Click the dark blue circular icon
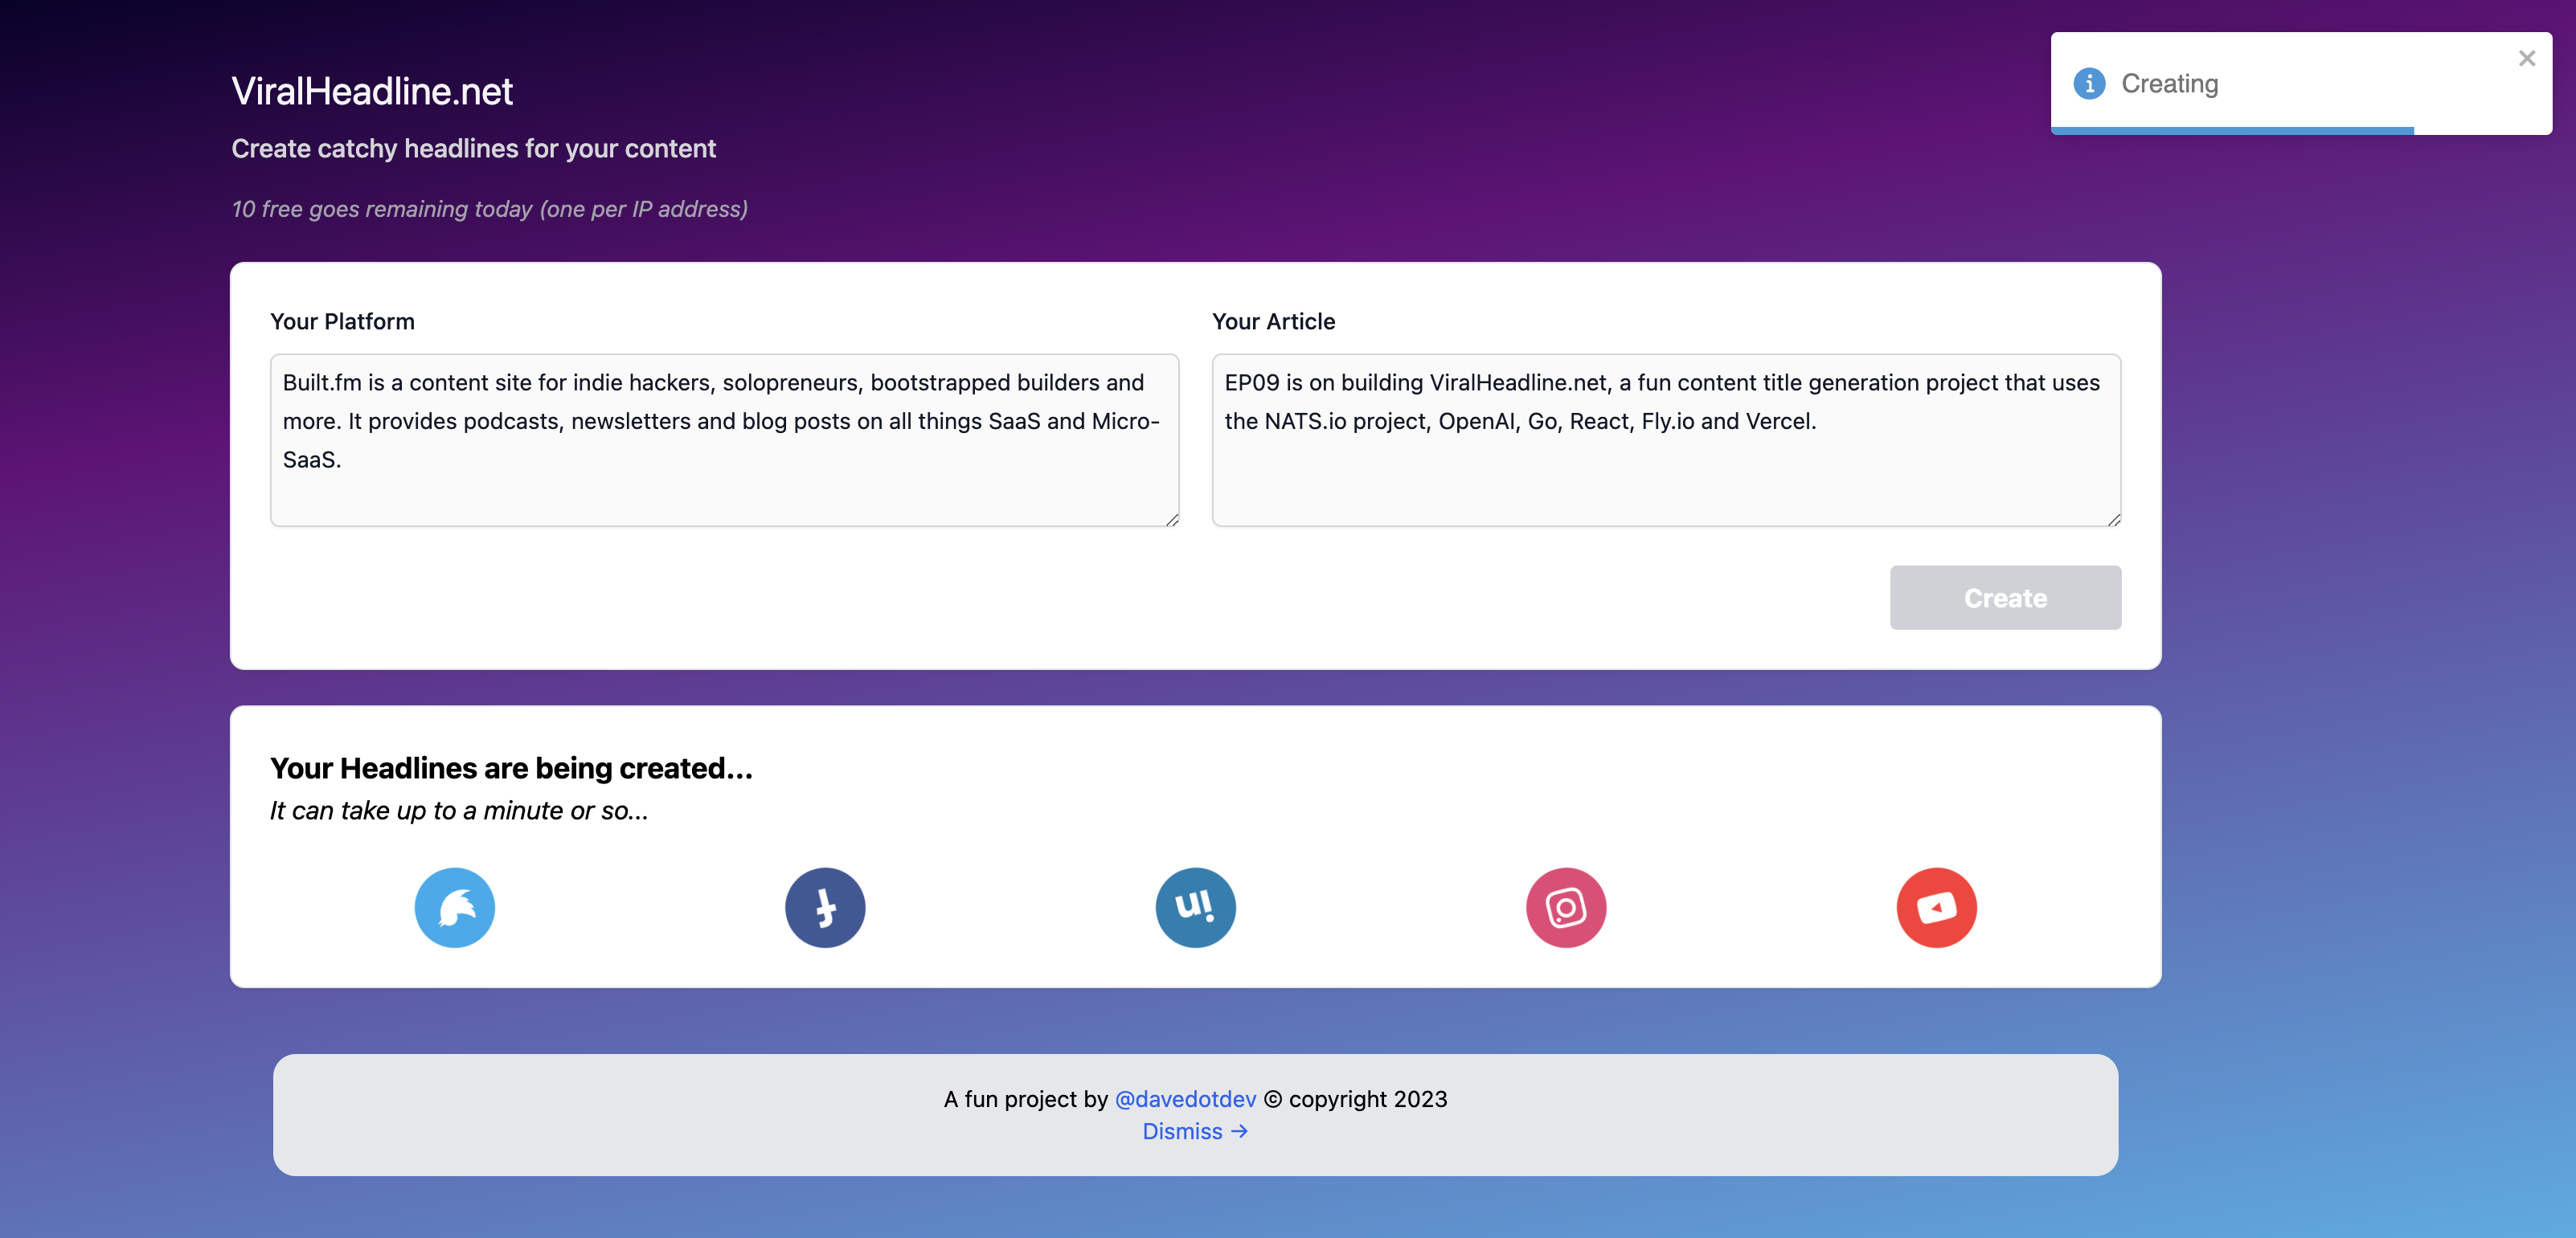 coord(825,907)
